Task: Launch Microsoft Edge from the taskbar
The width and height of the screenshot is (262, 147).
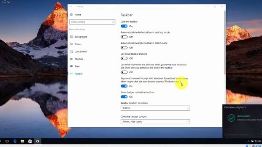Action: click(15, 141)
